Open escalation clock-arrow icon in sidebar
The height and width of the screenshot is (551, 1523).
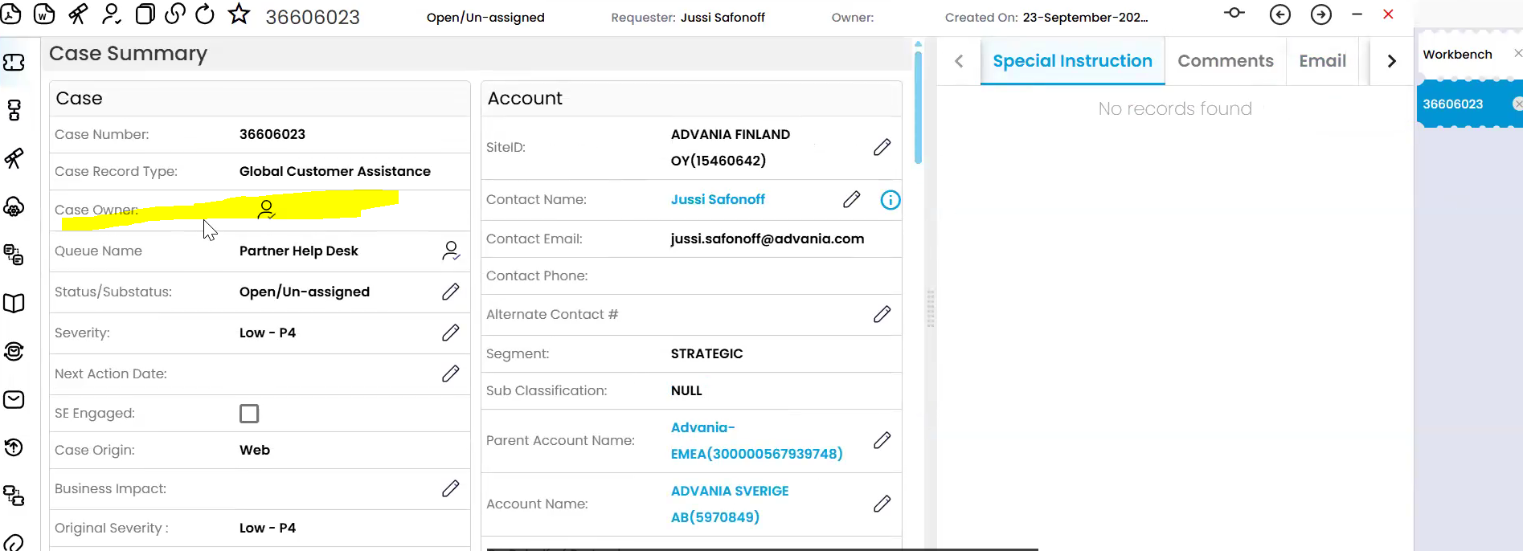[14, 447]
